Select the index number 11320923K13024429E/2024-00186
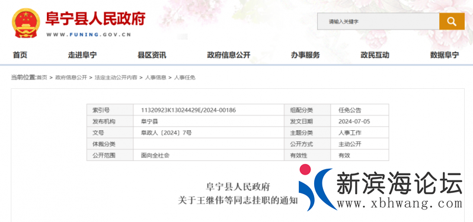The height and width of the screenshot is (222, 473). tap(188, 110)
